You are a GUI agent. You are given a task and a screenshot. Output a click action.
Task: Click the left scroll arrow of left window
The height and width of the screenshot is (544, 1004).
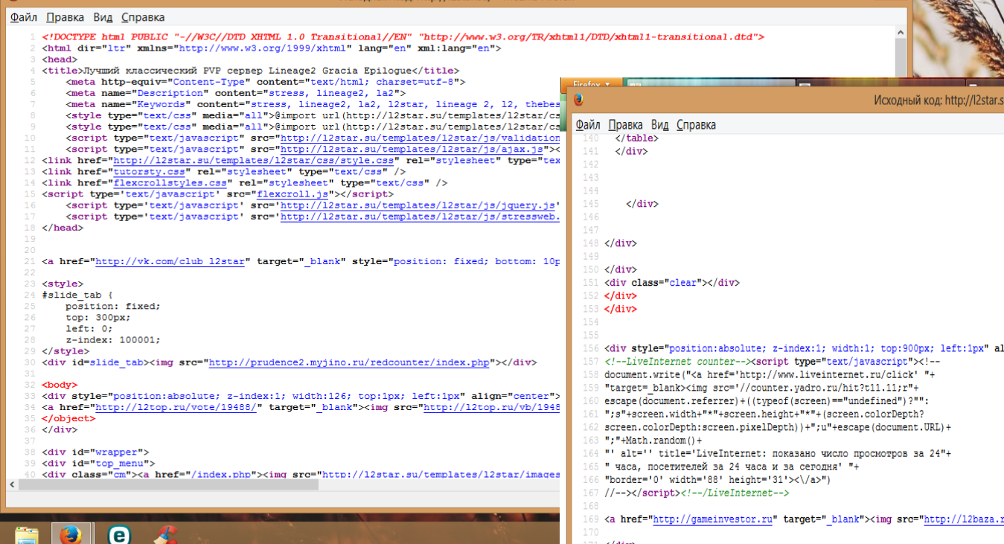click(x=11, y=484)
